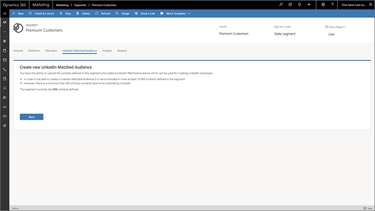
Task: Open the user account name menu
Action: pos(357,4)
